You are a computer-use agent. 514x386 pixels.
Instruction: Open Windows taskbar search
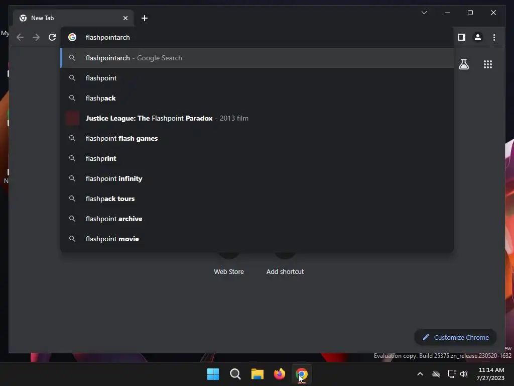(235, 374)
